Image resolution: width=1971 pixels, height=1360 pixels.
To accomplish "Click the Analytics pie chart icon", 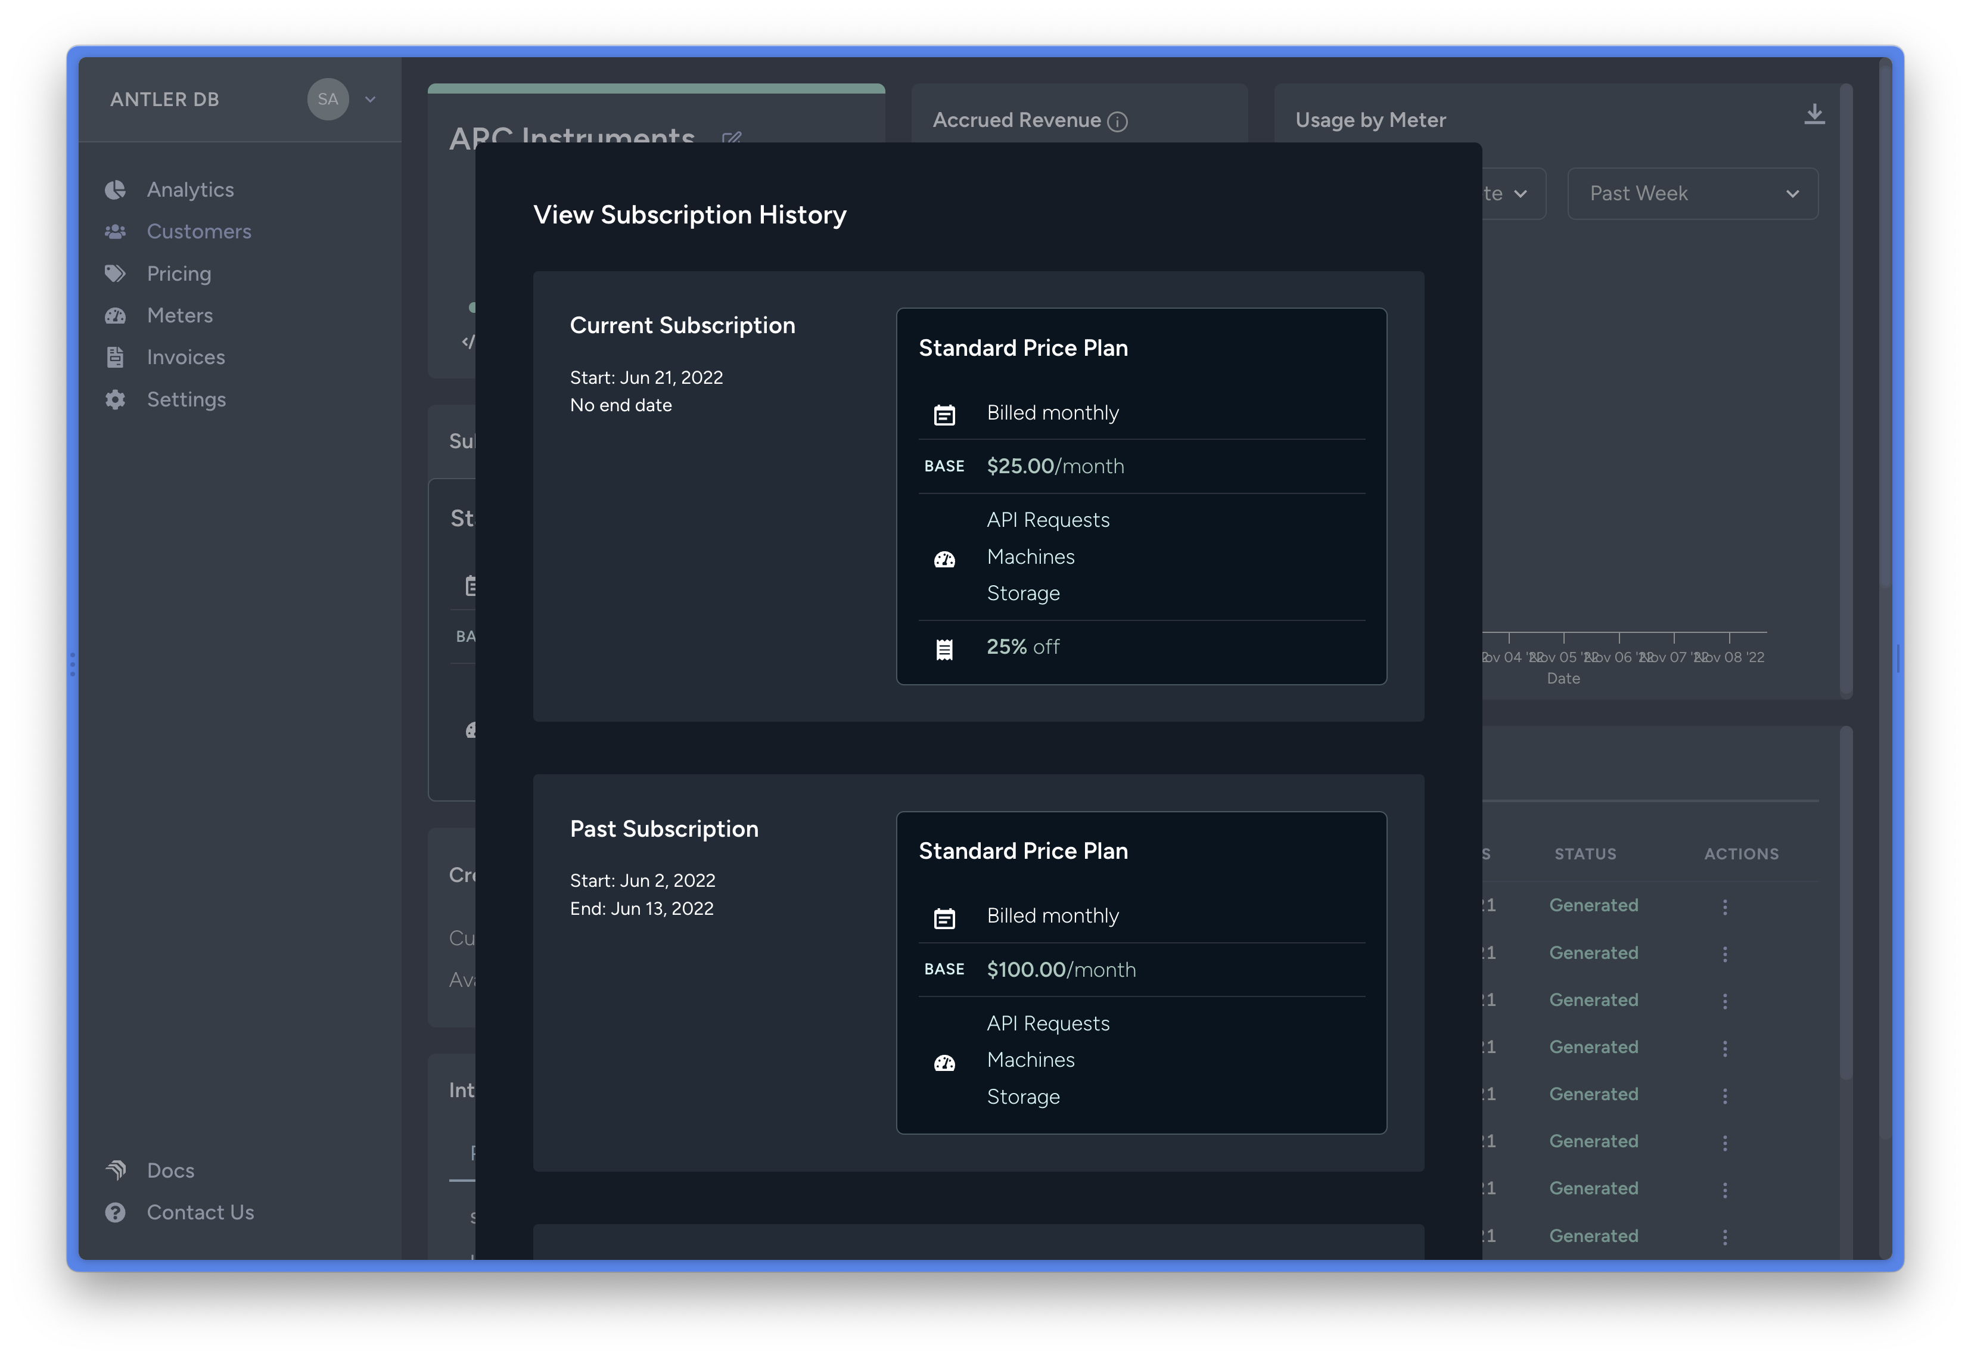I will (x=115, y=190).
